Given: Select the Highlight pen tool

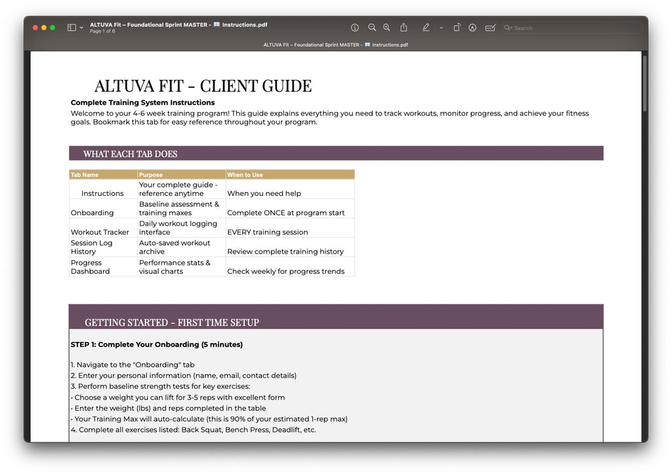Looking at the screenshot, I should [426, 28].
